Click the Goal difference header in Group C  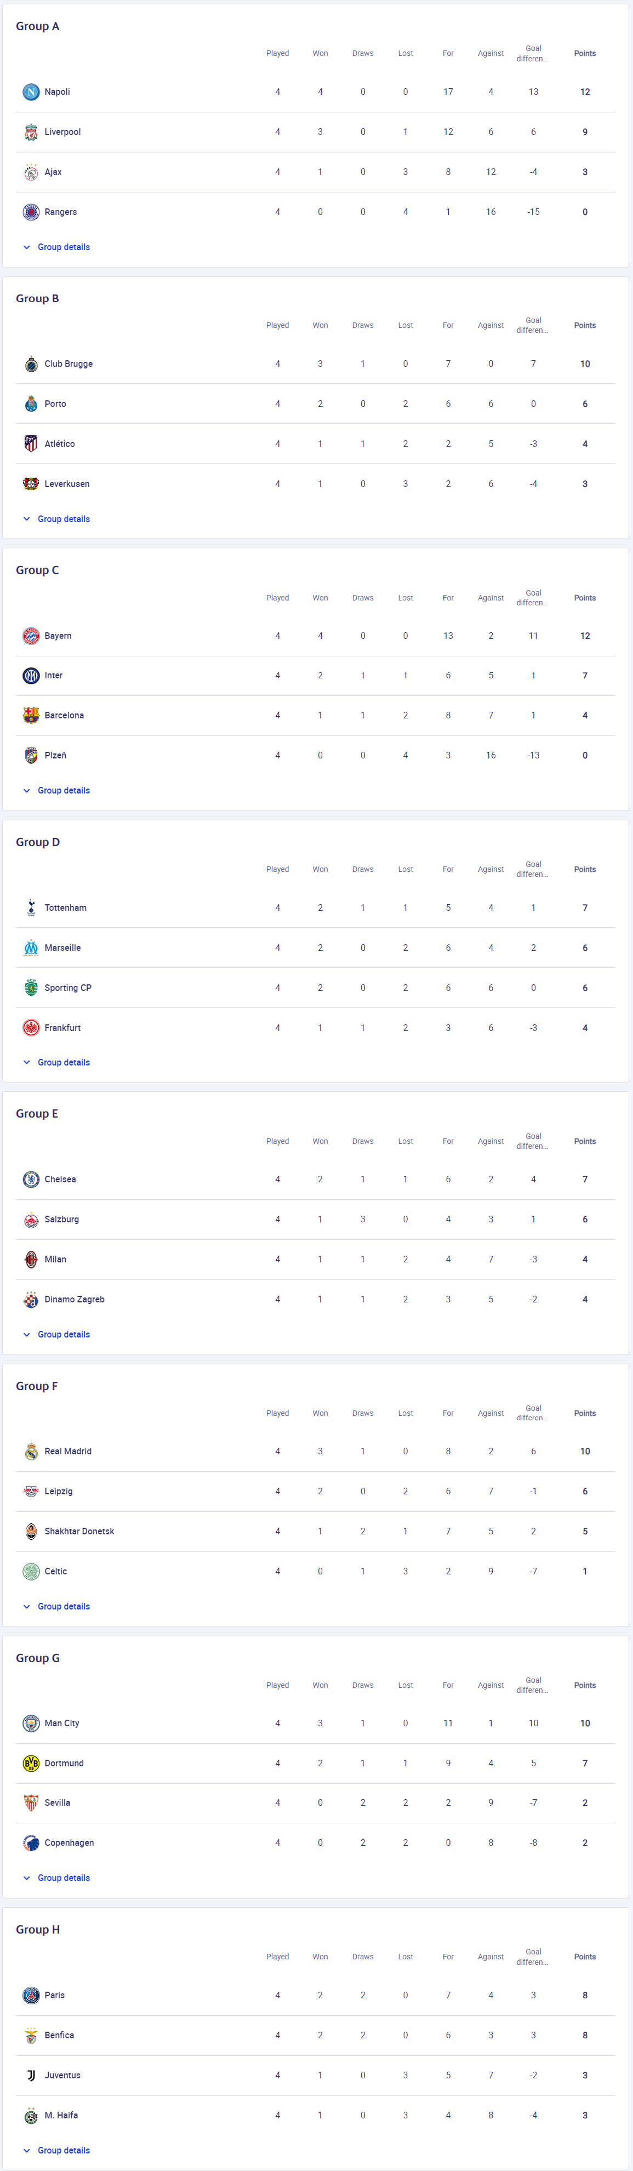pos(533,598)
